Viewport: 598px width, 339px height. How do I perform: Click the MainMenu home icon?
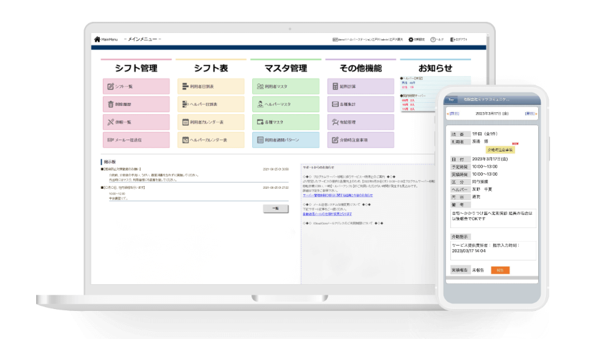pyautogui.click(x=97, y=39)
